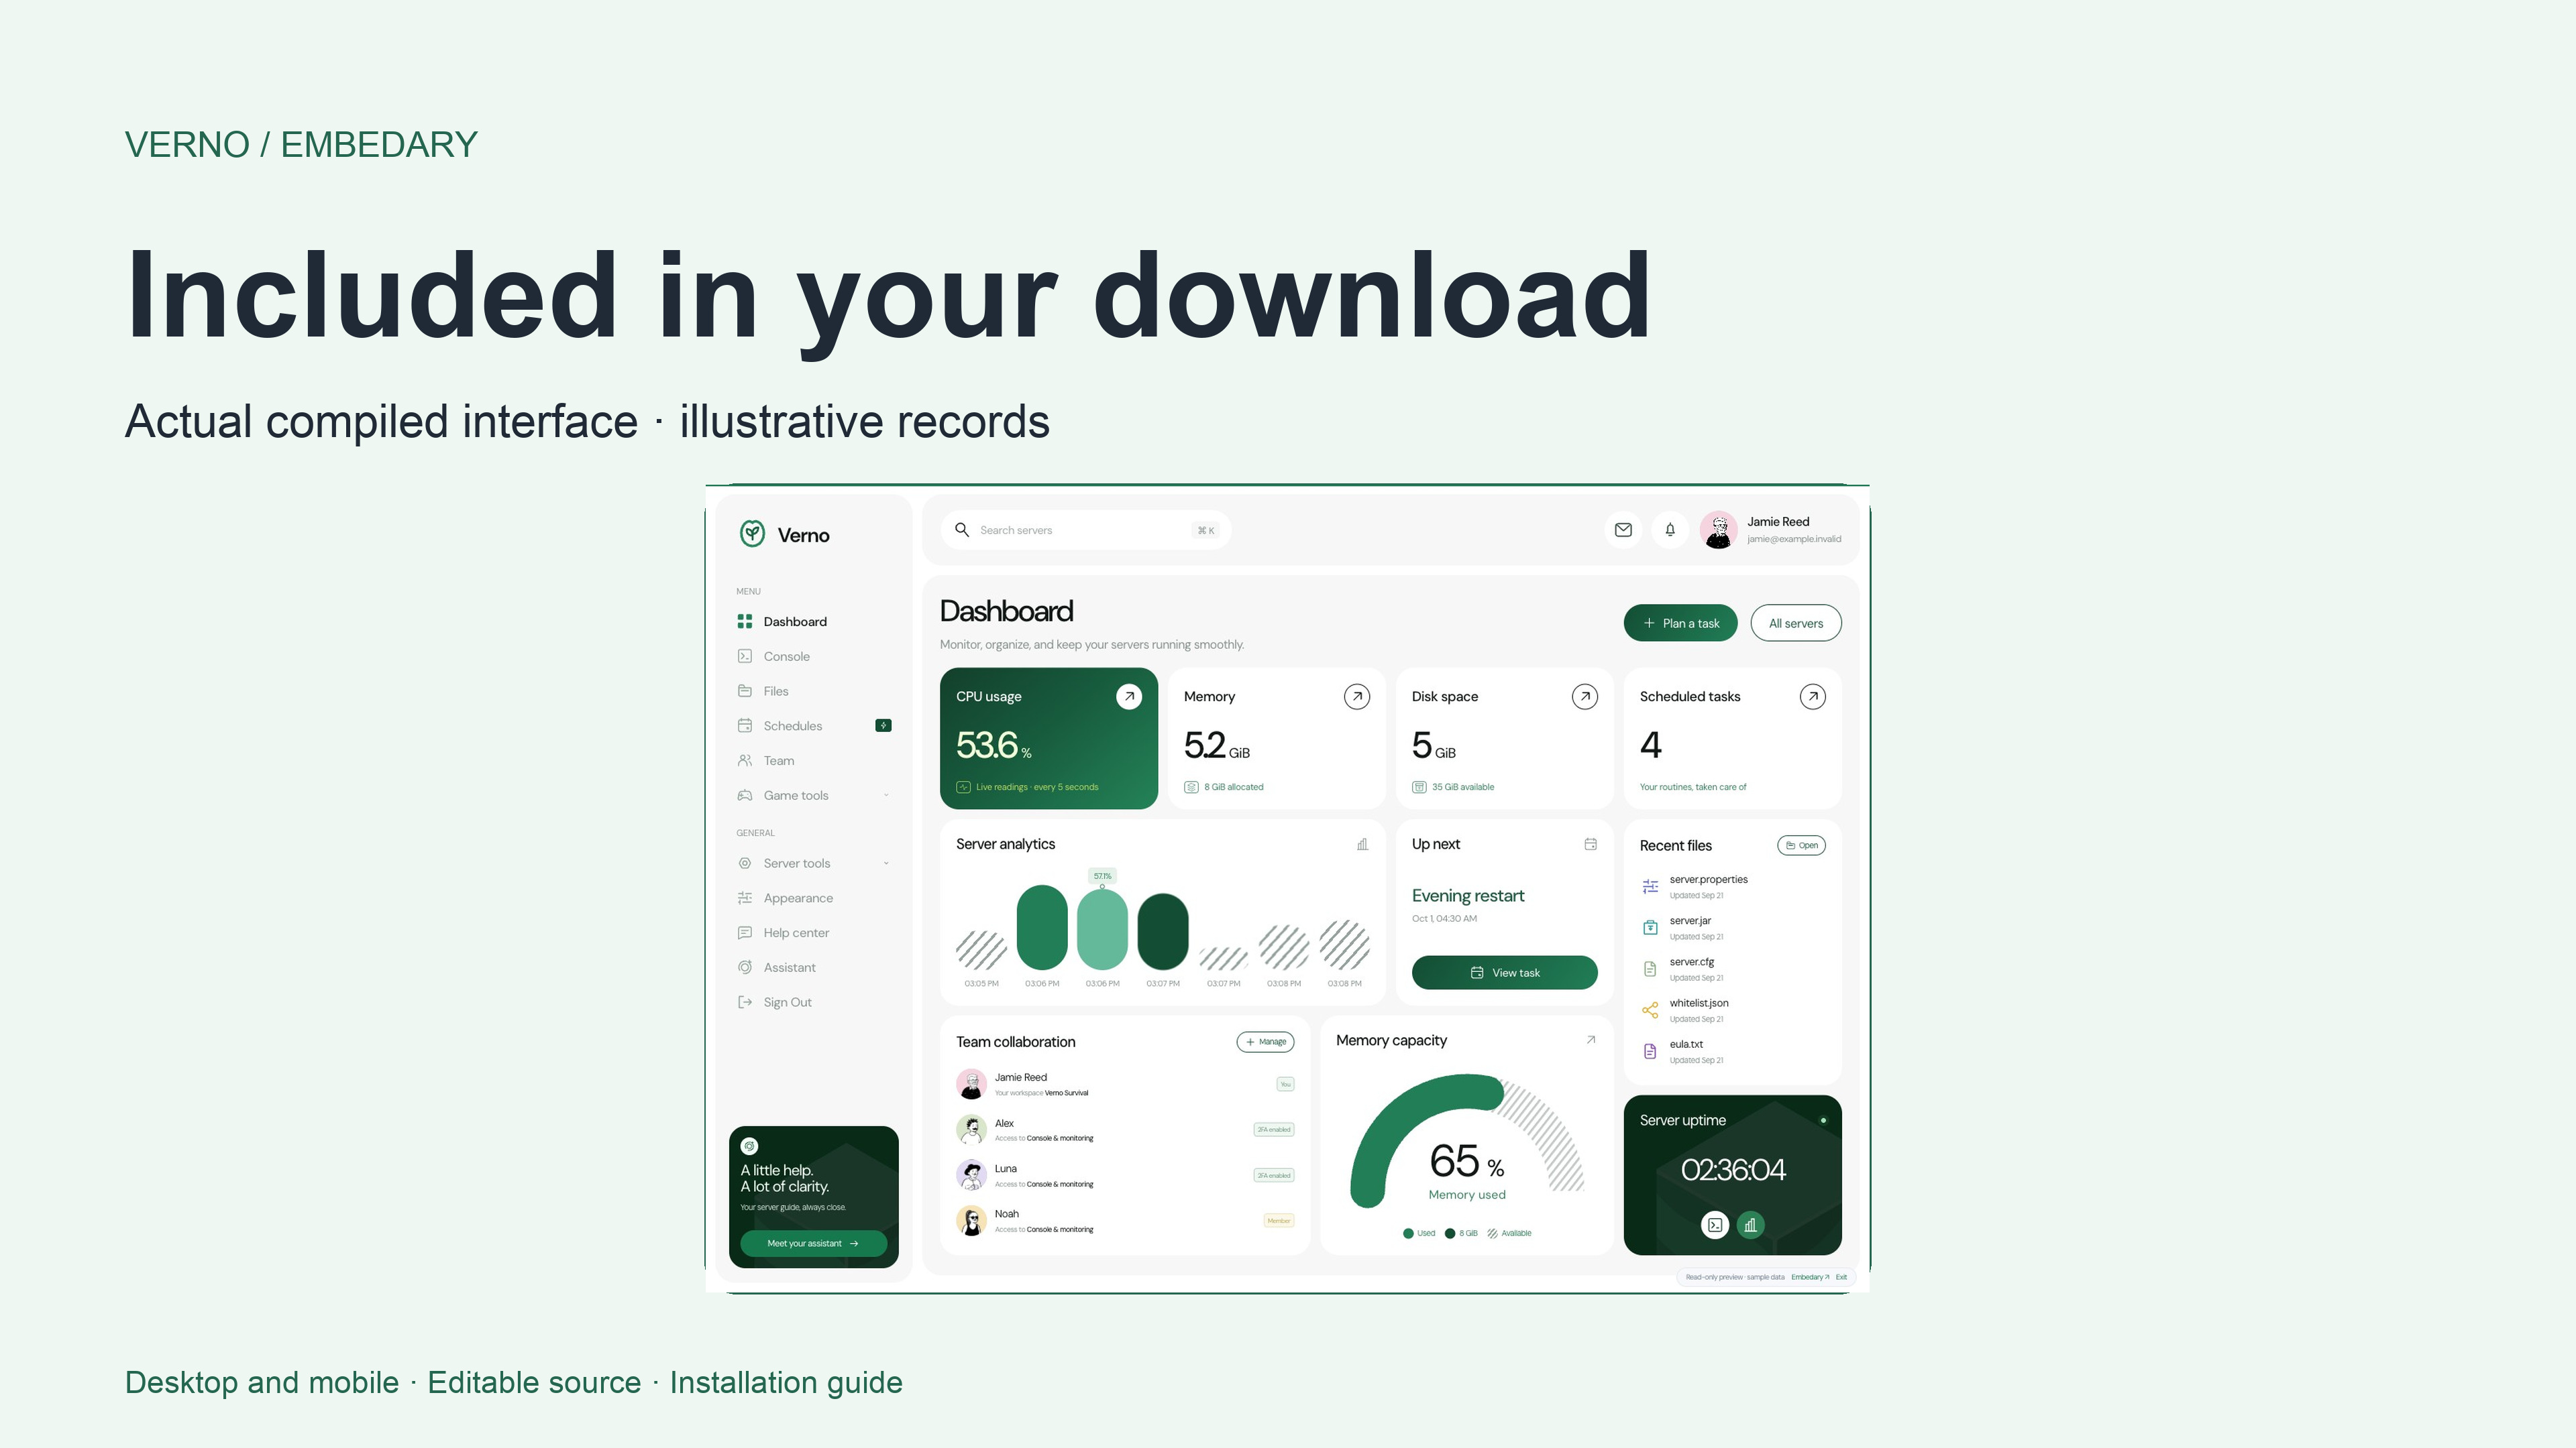Viewport: 2576px width, 1448px height.
Task: Click the Meet your assistant button
Action: 813,1243
